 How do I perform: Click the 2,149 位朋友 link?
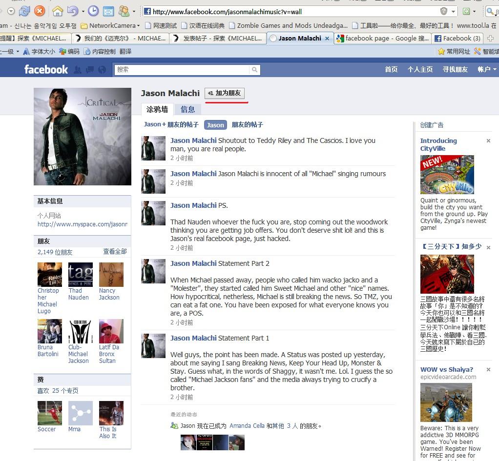pyautogui.click(x=55, y=252)
